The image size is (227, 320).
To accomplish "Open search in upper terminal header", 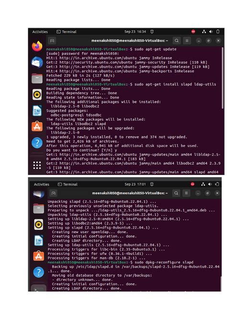I will (x=177, y=41).
